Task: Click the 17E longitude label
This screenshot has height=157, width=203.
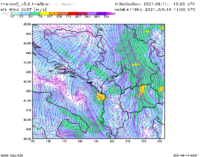Action: (64, 141)
